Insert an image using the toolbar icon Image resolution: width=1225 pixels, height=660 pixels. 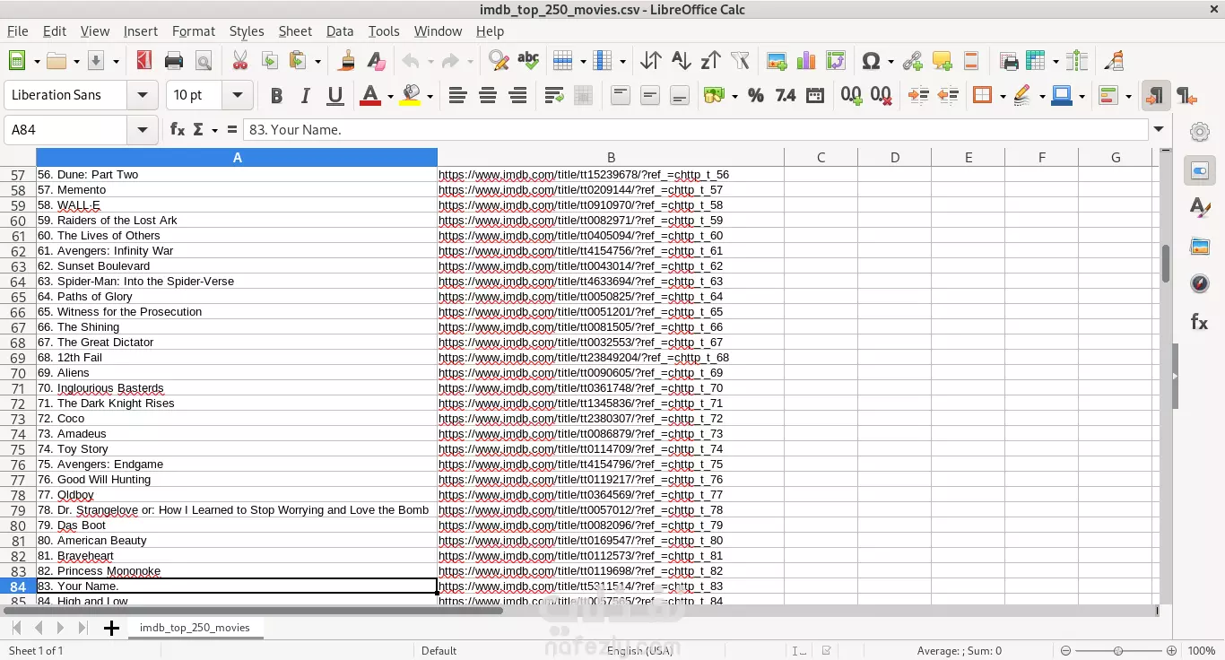777,61
